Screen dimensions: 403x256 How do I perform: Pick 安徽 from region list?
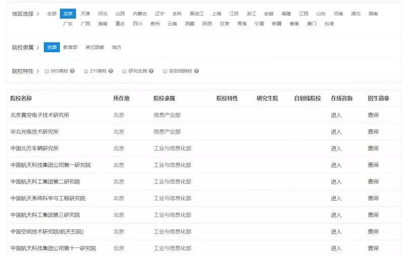pos(268,14)
